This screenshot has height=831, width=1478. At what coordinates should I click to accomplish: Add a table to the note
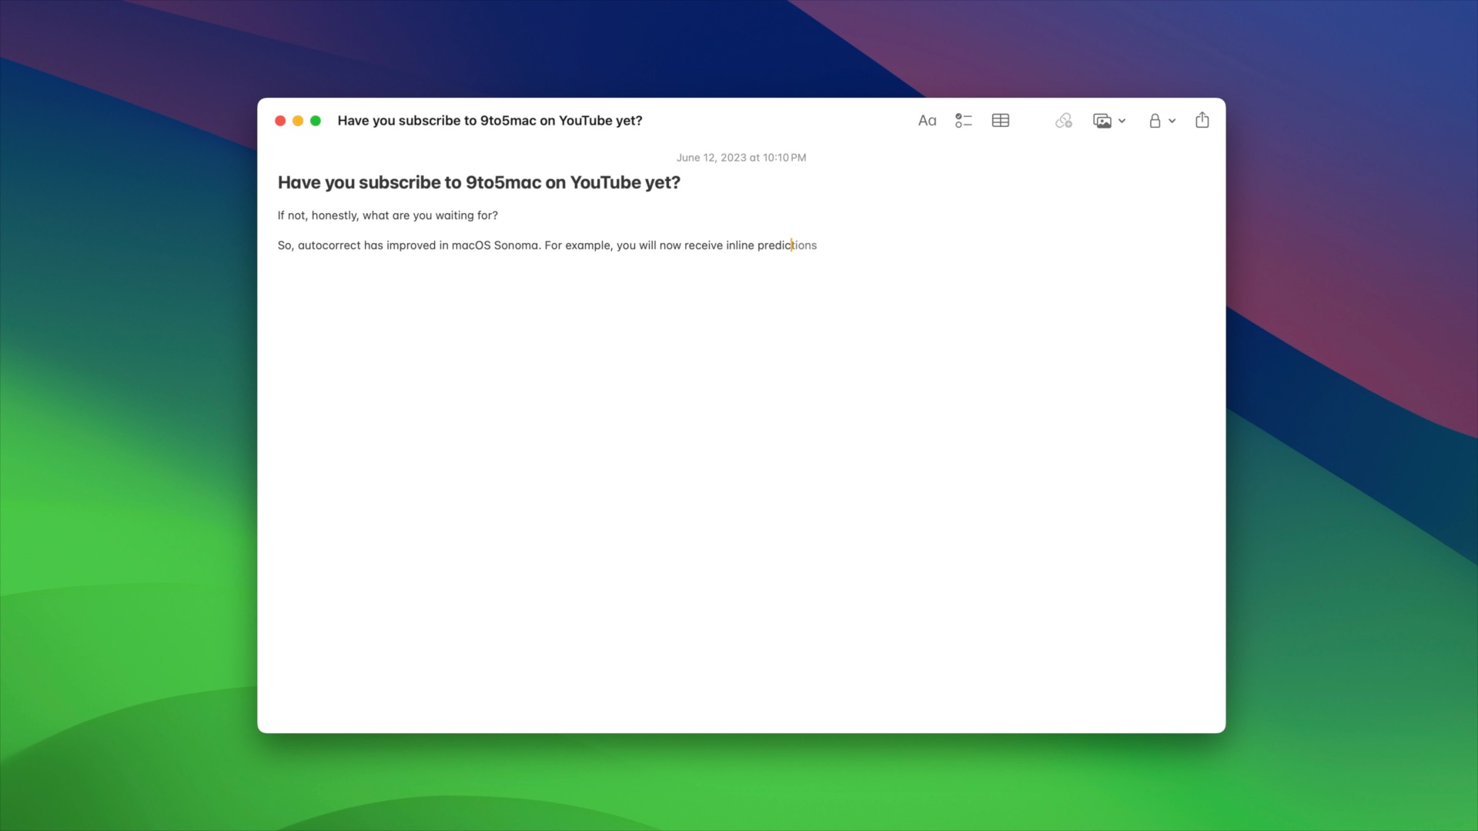pyautogui.click(x=1000, y=121)
